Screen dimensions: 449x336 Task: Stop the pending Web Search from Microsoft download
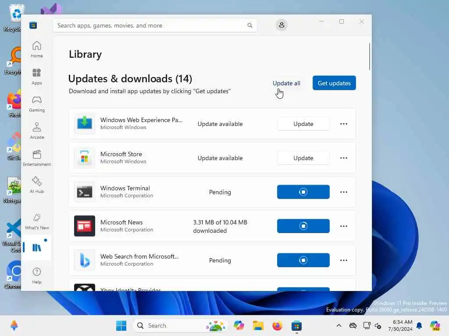[303, 260]
